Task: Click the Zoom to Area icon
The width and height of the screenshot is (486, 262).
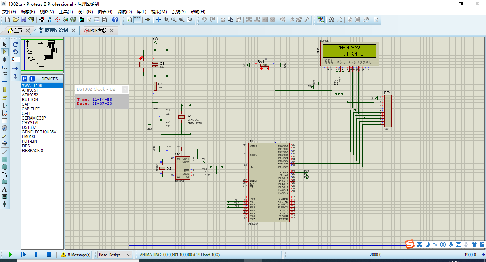Action: tap(190, 20)
